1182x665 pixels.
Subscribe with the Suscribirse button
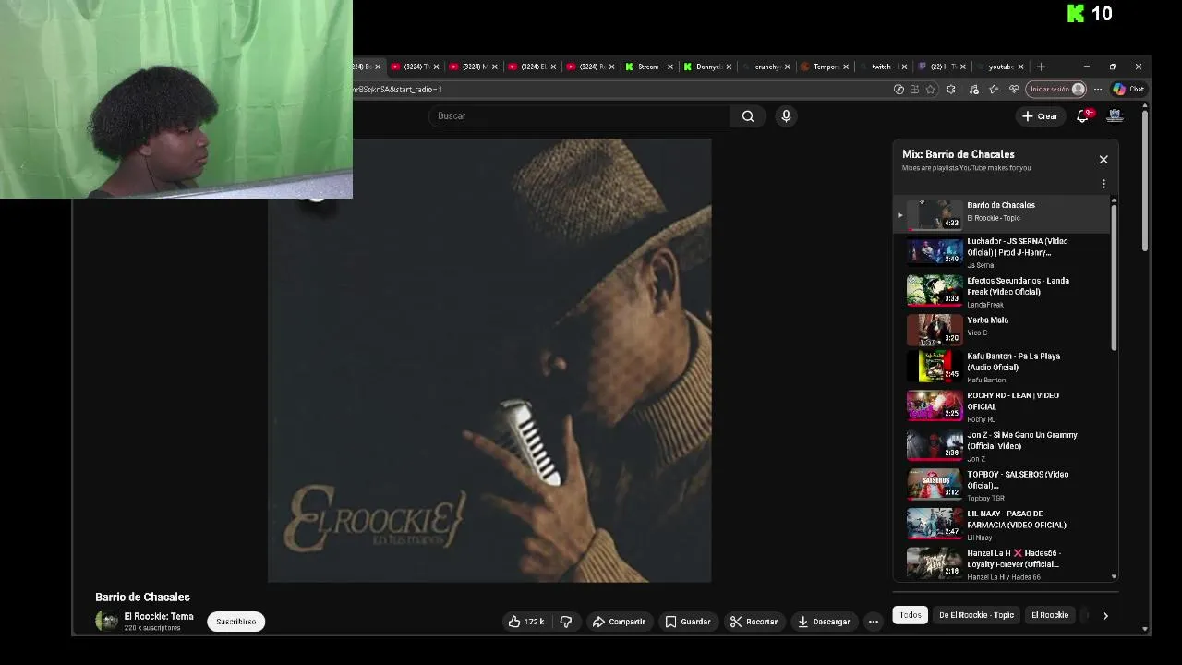coord(235,622)
